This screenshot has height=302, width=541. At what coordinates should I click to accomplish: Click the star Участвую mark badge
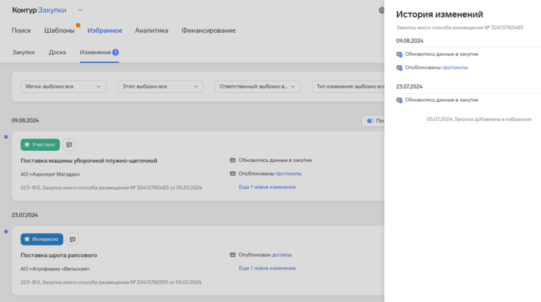click(x=40, y=144)
